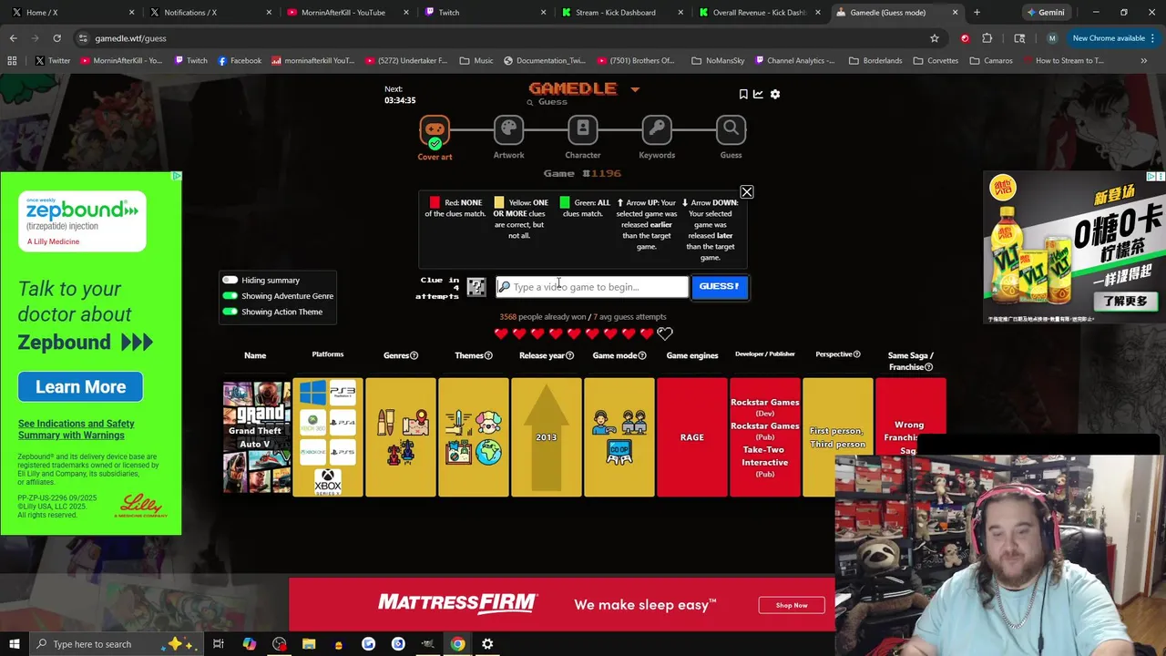Image resolution: width=1166 pixels, height=656 pixels.
Task: Select the Guess magnifier step icon
Action: pos(731,129)
